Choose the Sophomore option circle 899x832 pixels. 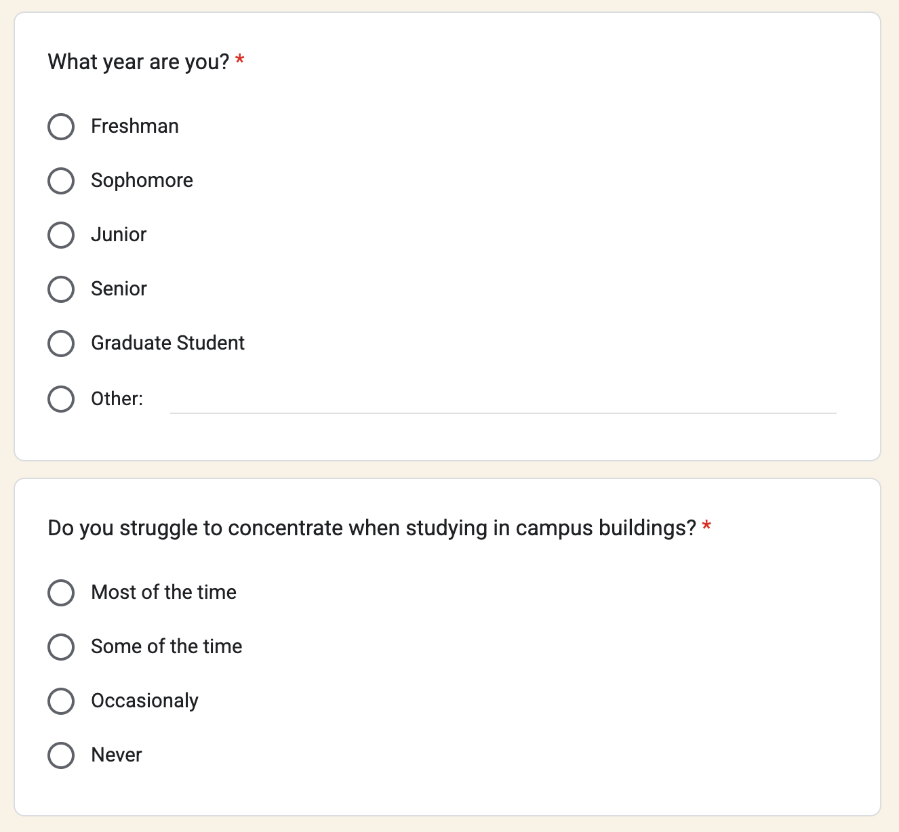[61, 181]
